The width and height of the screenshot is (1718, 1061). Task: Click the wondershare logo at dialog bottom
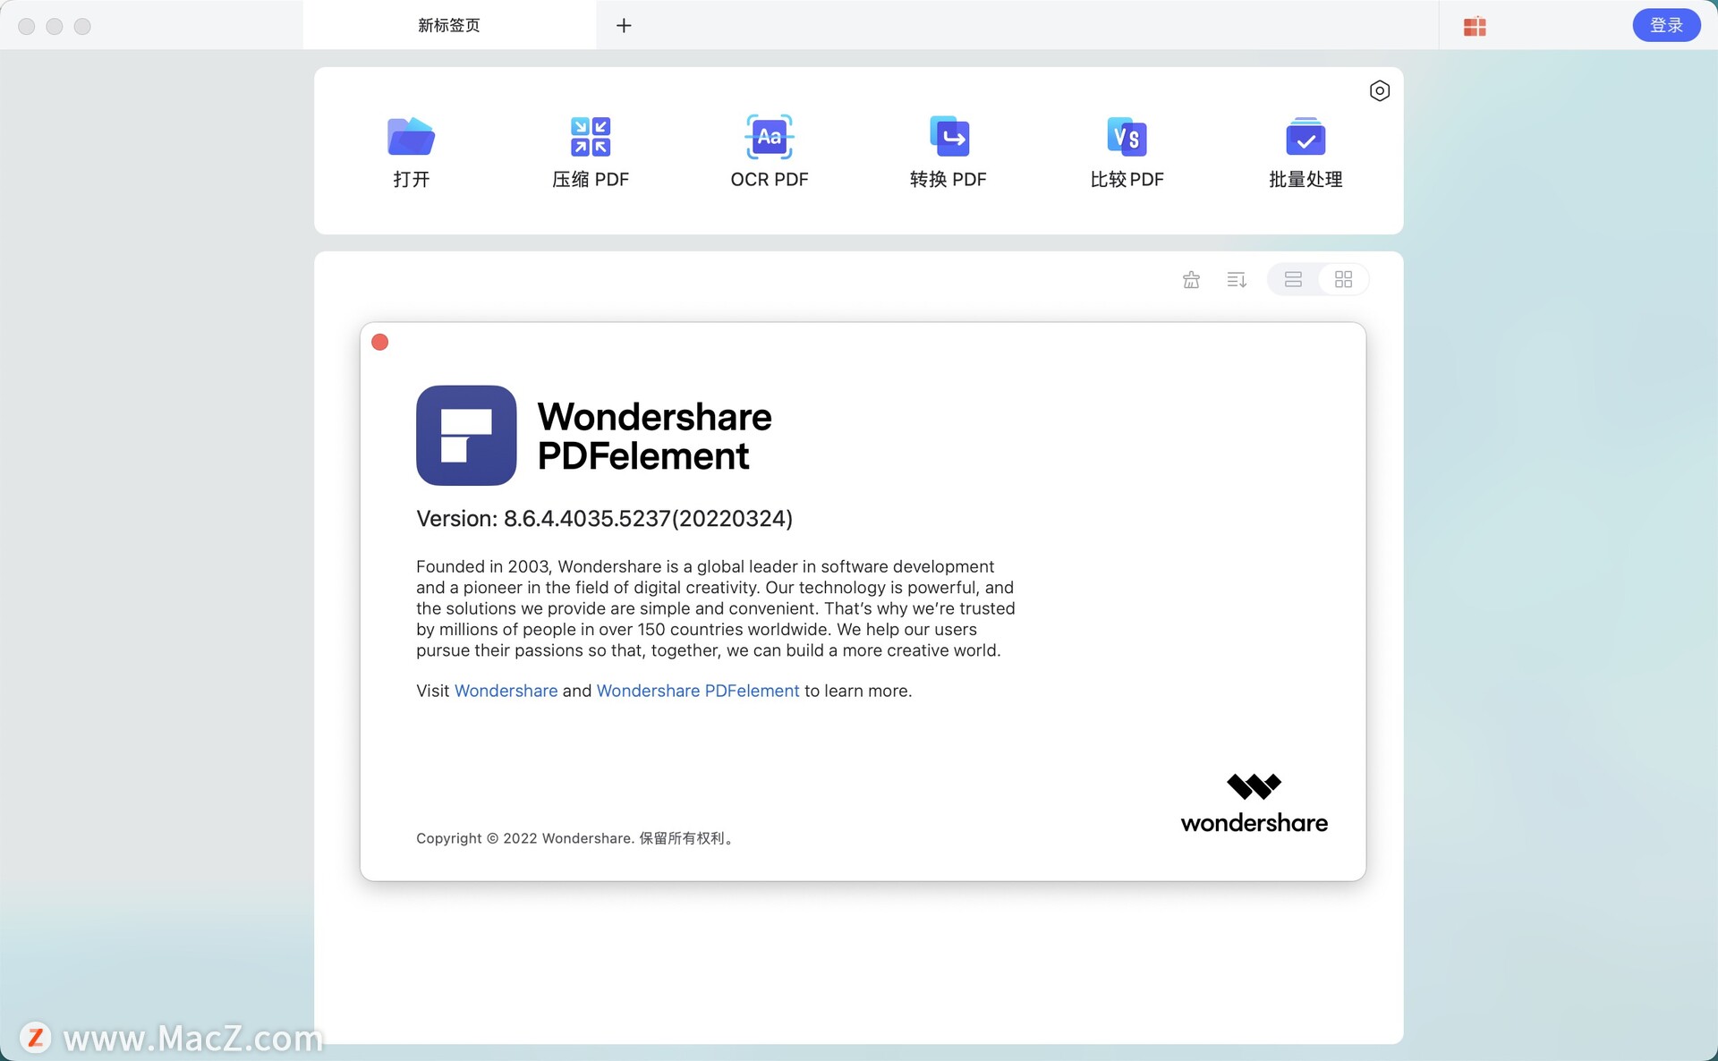click(1254, 803)
